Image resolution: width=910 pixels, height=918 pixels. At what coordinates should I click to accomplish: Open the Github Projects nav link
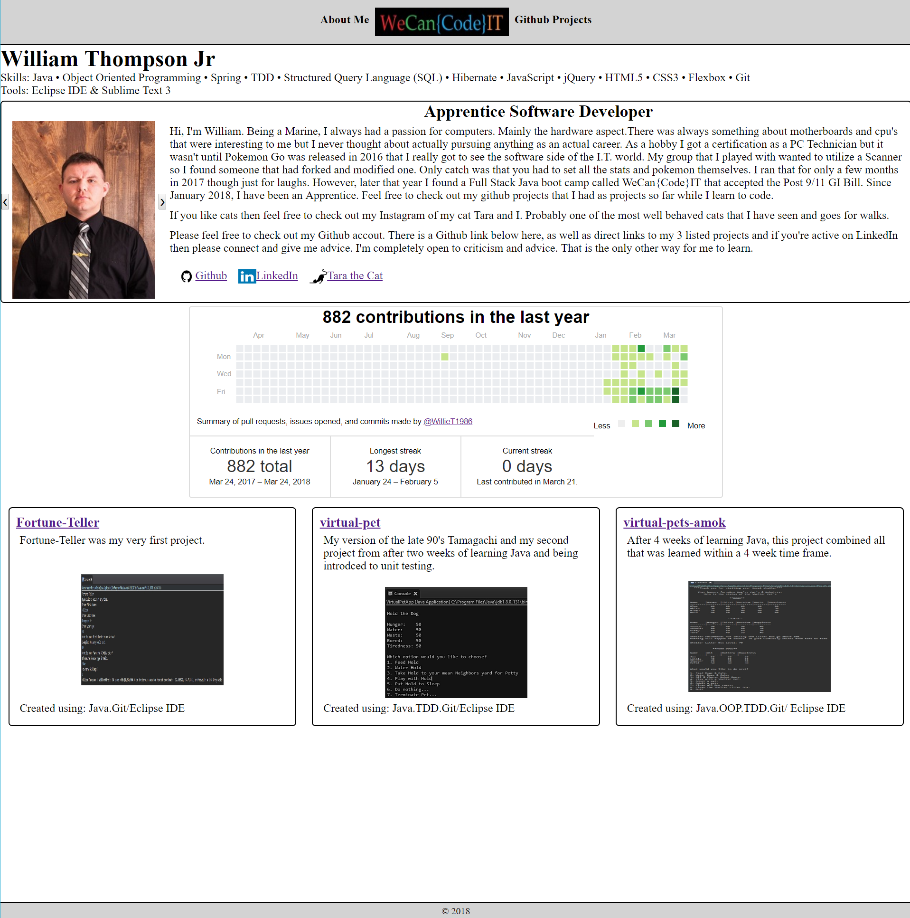coord(553,20)
